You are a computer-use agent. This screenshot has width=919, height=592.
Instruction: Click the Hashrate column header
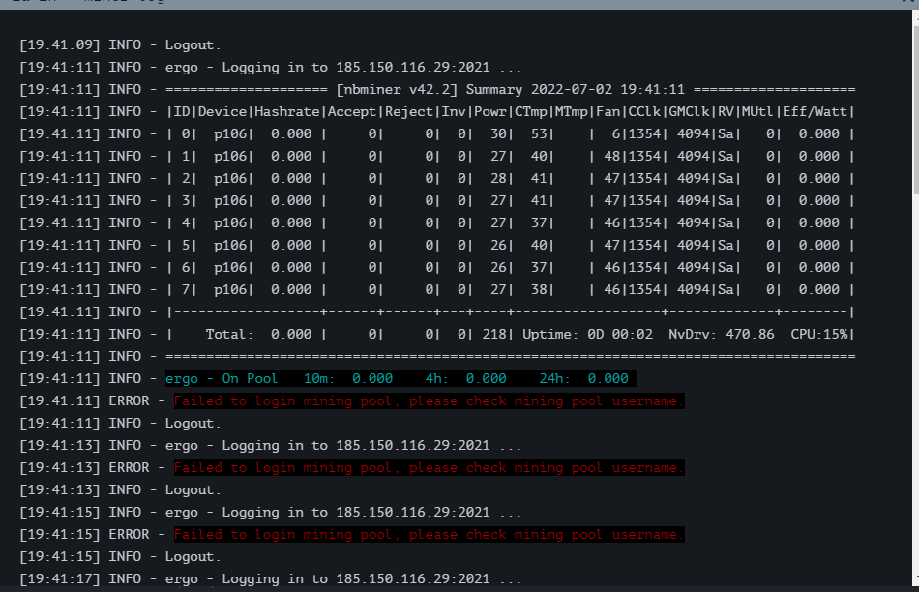287,112
